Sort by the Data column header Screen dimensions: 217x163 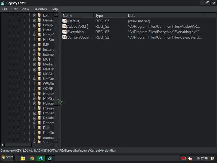165,15
